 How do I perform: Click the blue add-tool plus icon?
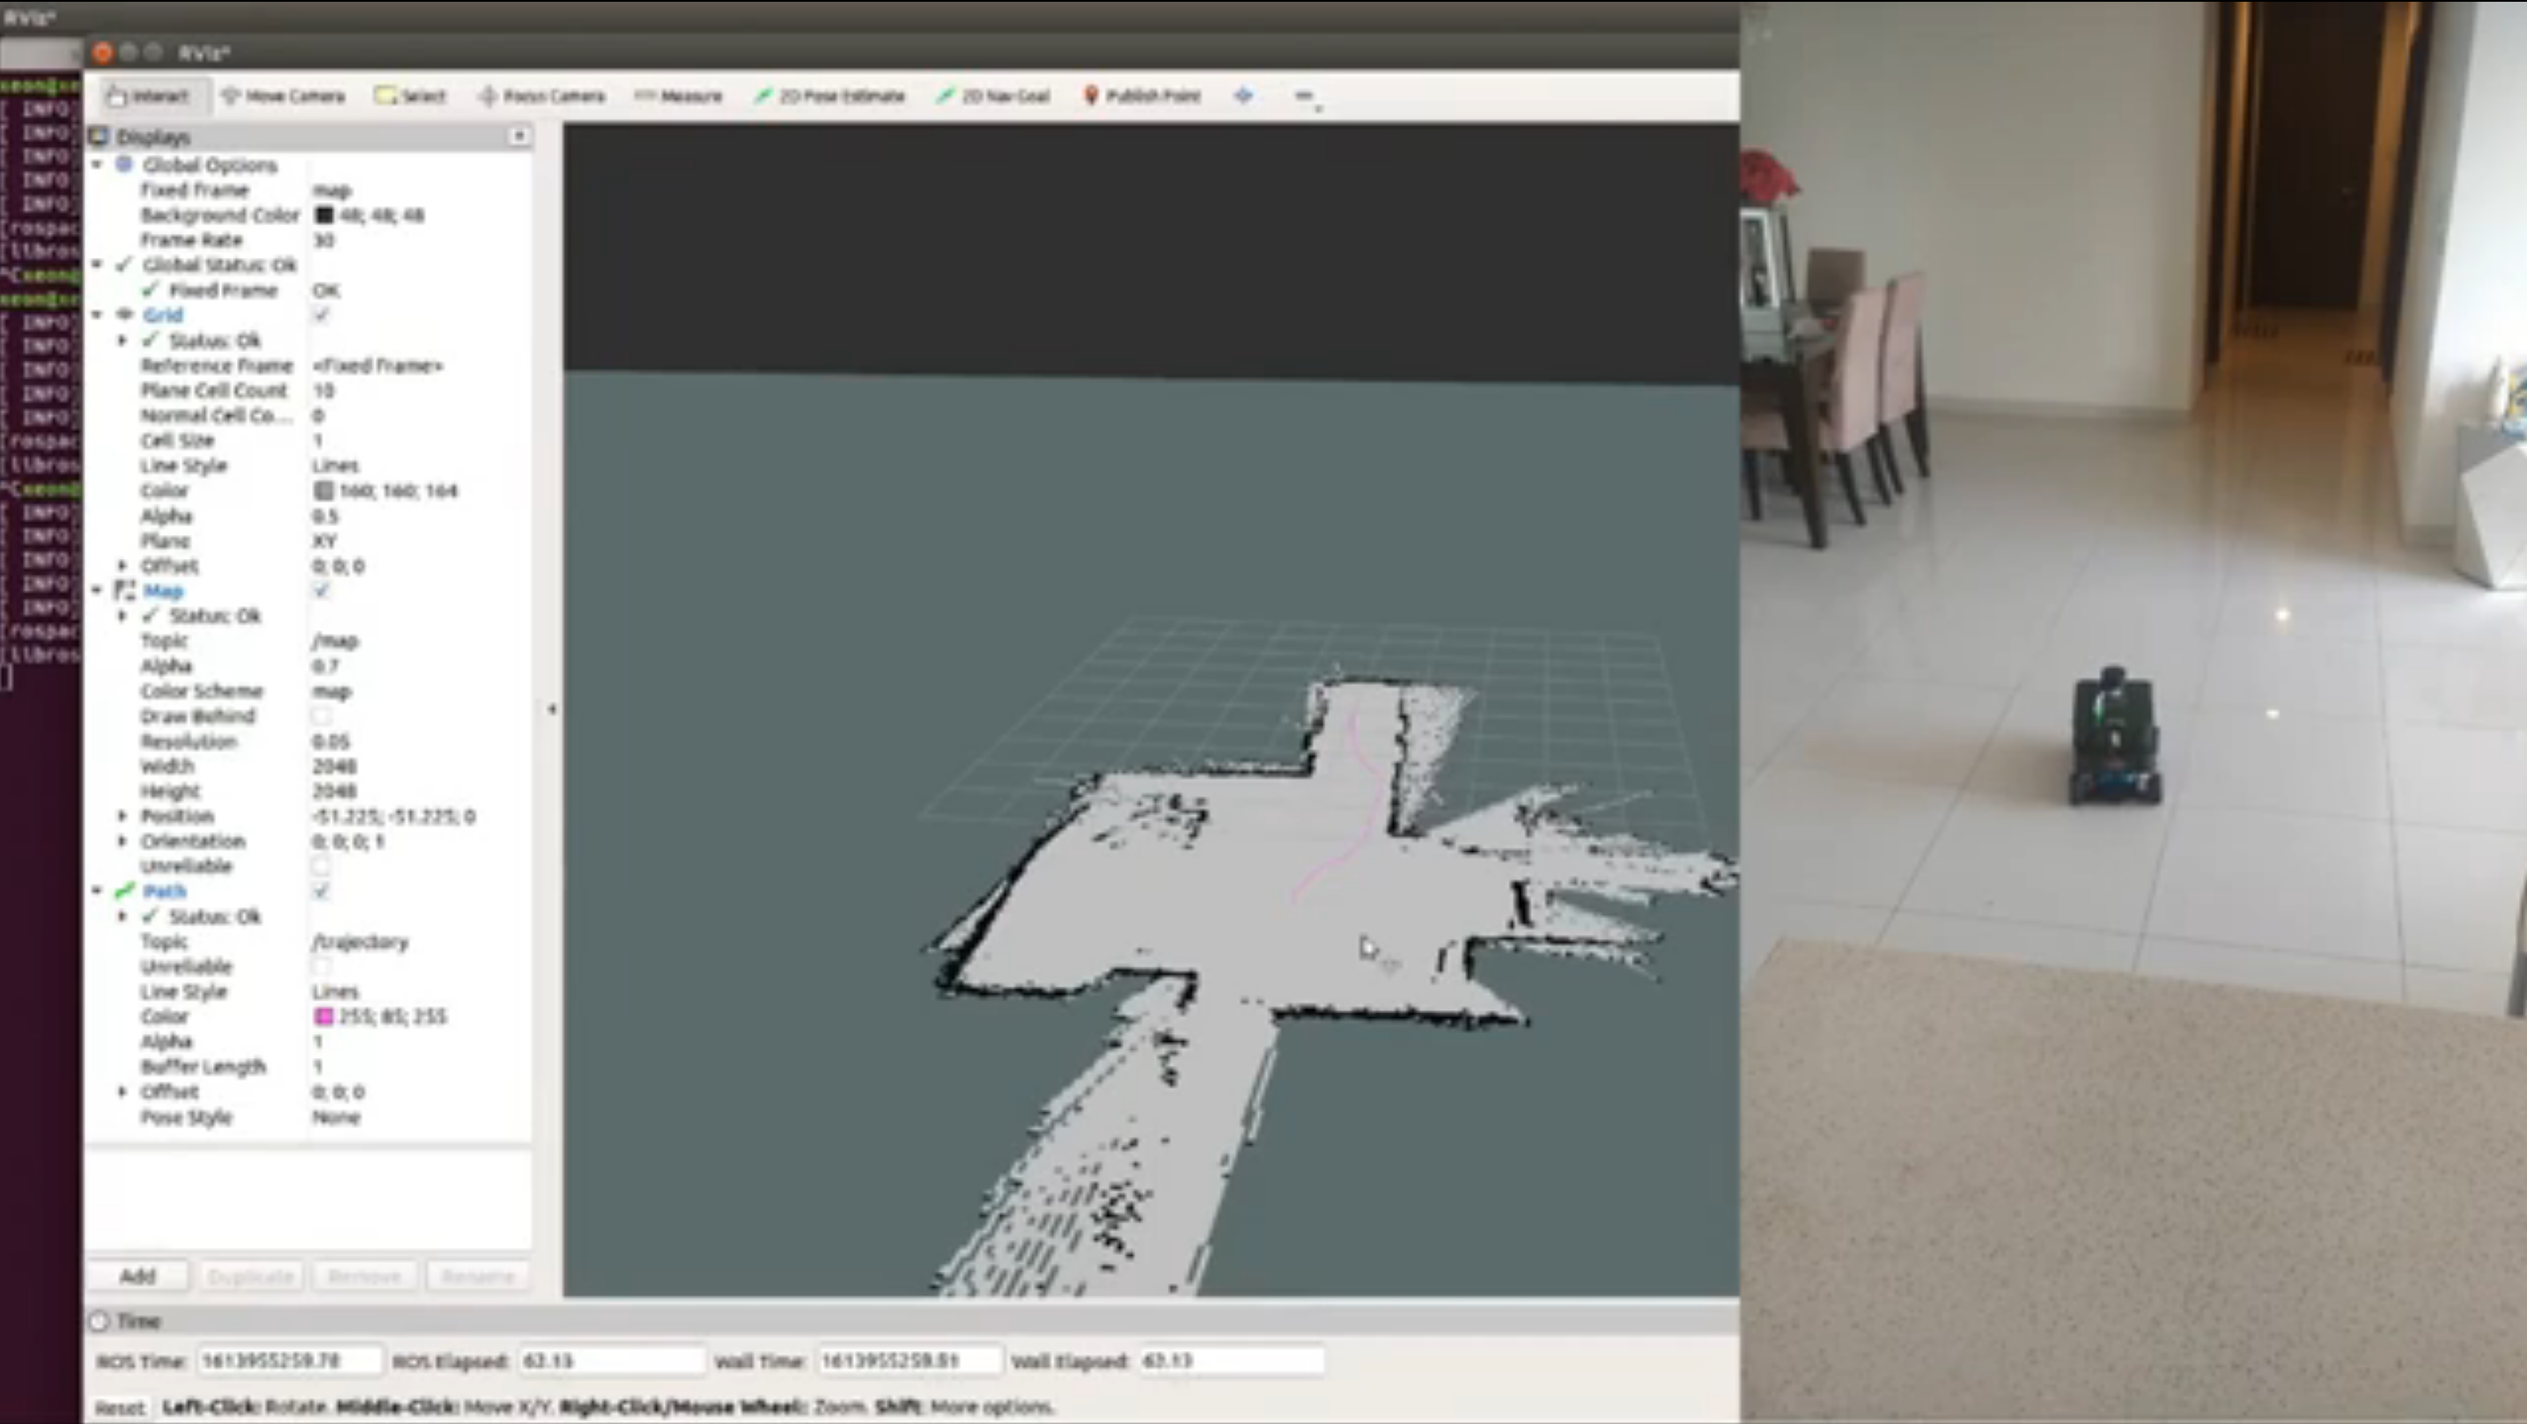1243,95
